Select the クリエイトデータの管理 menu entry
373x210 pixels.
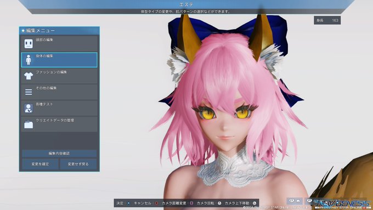pos(59,124)
